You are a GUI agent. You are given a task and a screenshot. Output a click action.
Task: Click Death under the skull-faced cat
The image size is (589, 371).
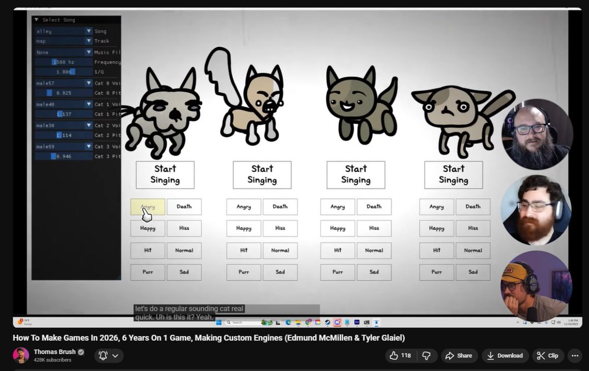(184, 207)
